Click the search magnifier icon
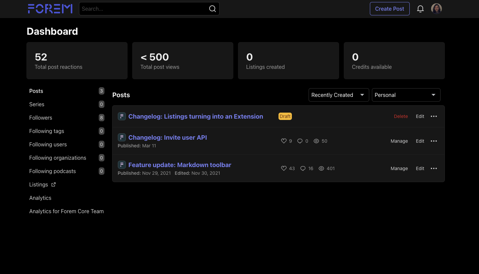The width and height of the screenshot is (479, 274). [x=213, y=9]
